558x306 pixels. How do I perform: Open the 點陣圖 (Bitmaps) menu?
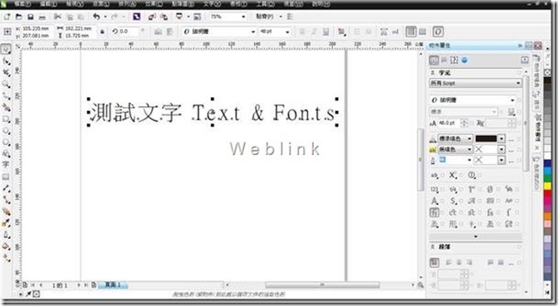click(x=183, y=4)
